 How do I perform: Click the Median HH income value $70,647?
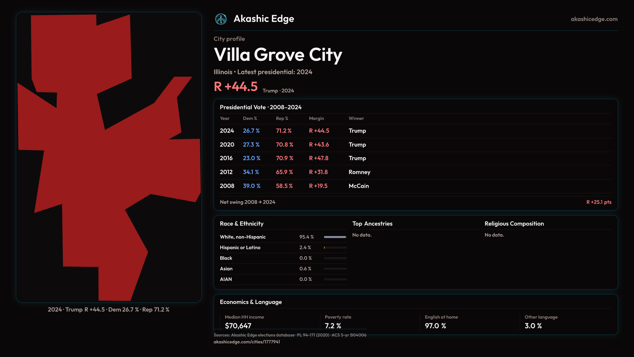click(x=238, y=326)
